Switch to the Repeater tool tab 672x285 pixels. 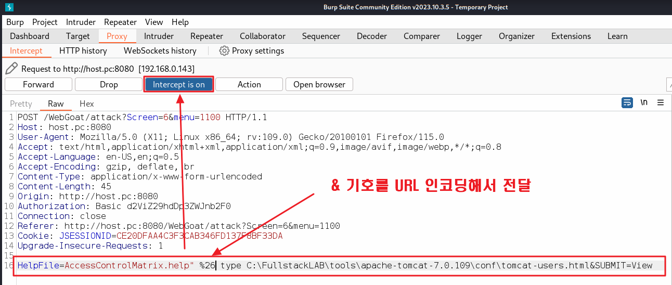(x=206, y=36)
